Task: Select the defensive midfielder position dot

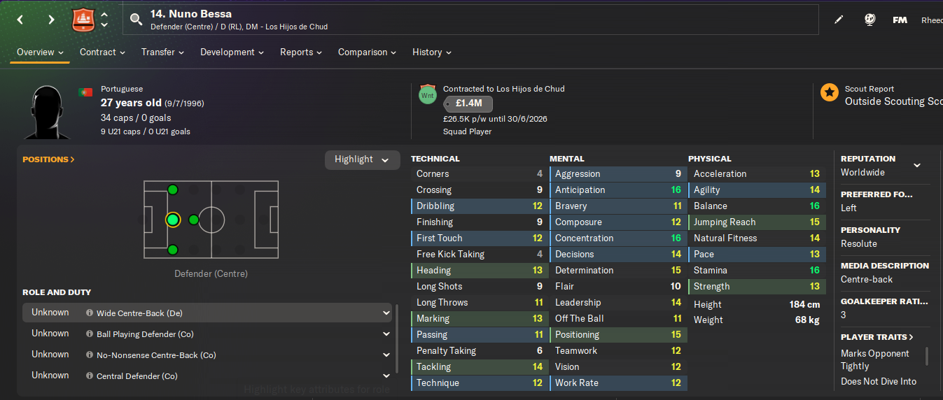Action: [x=194, y=220]
